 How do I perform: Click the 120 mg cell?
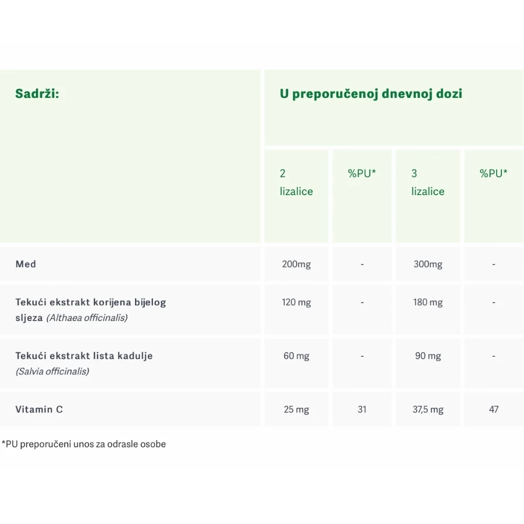coord(296,303)
